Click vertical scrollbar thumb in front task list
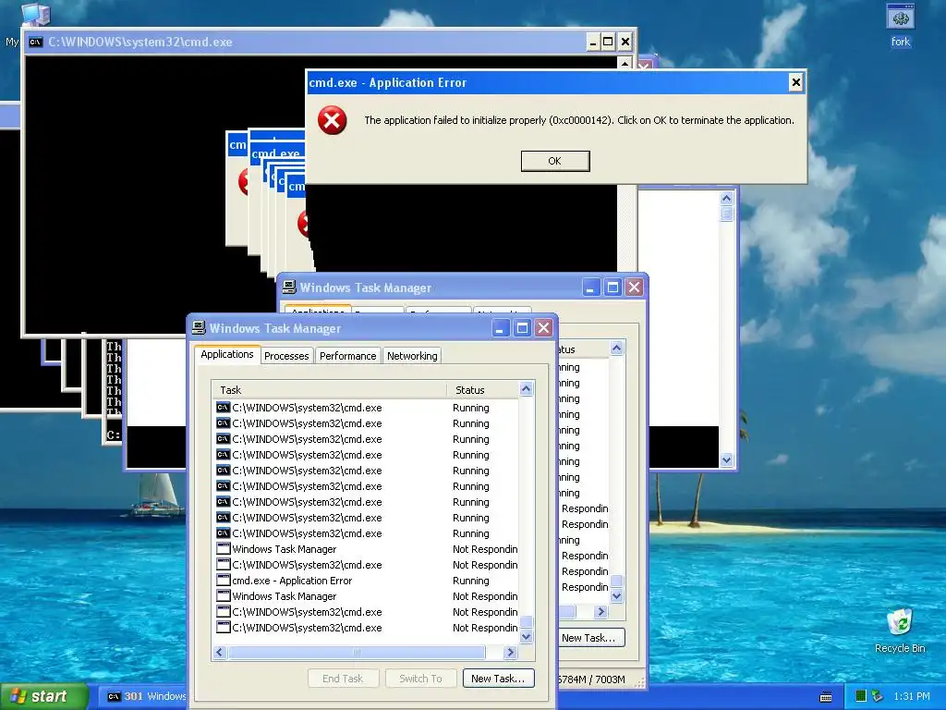946x710 pixels. (526, 622)
